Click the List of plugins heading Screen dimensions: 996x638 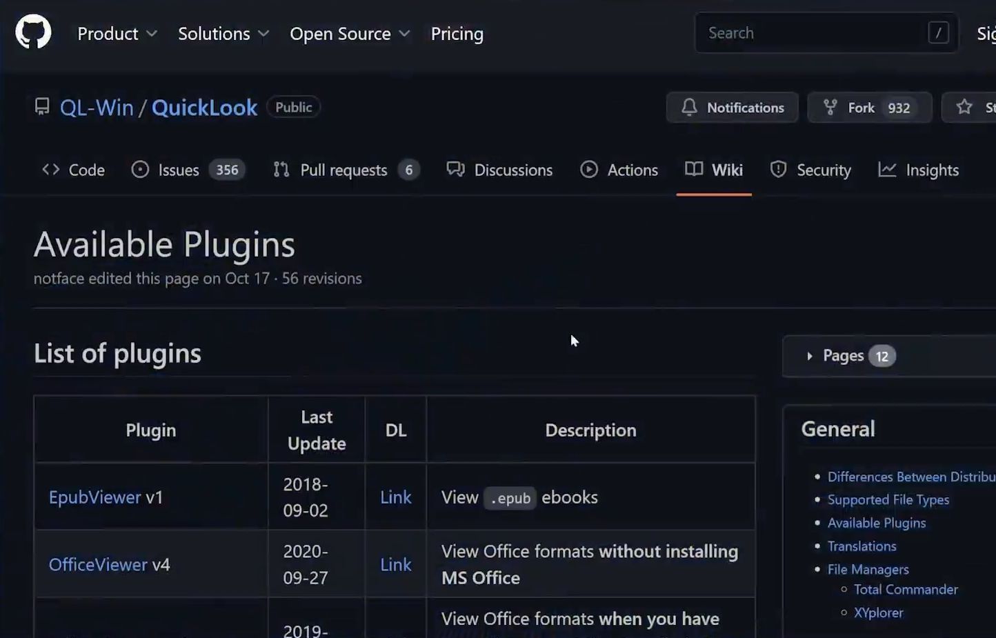tap(117, 353)
